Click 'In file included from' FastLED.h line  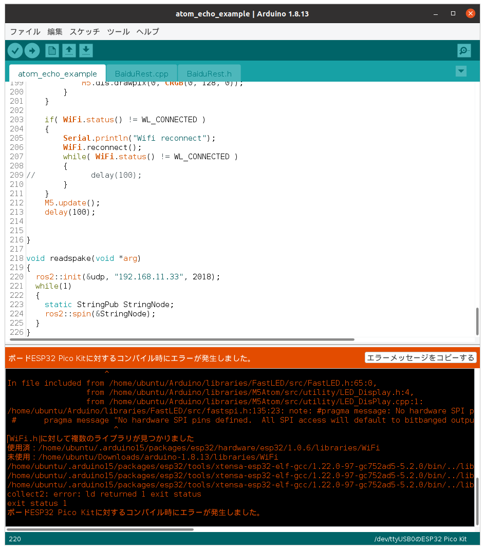tap(192, 383)
